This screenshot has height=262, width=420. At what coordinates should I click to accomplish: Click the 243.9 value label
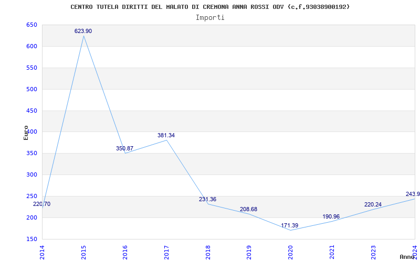413,194
